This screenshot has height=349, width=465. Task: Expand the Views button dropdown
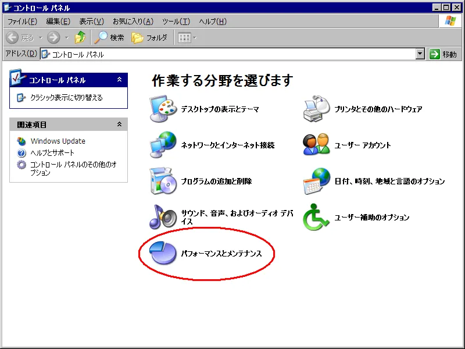[x=195, y=38]
